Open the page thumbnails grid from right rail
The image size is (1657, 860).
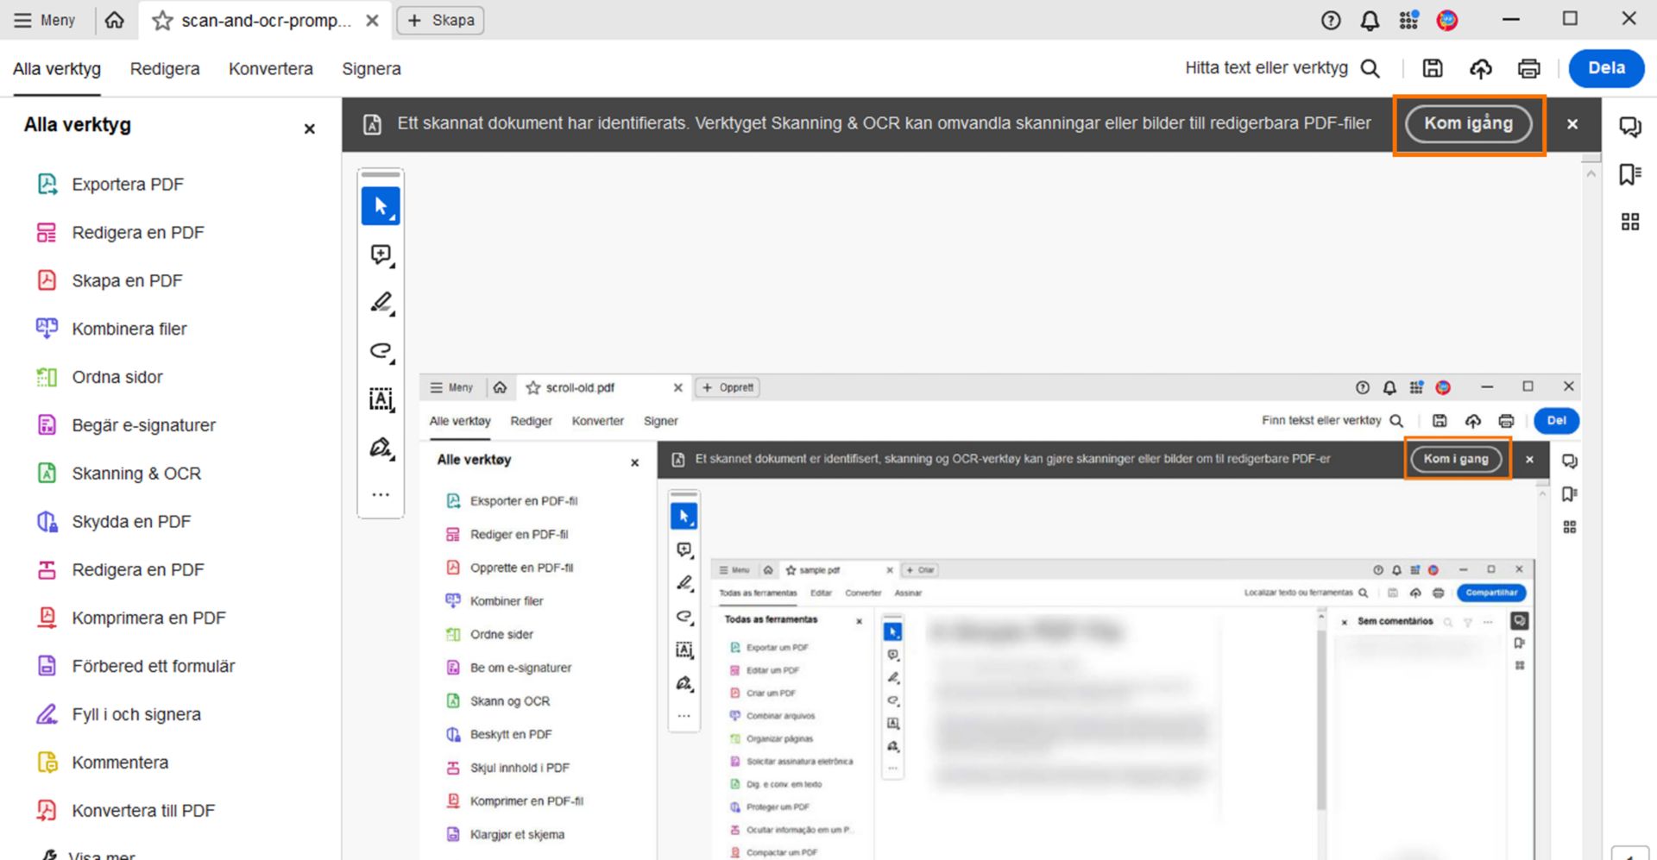pos(1629,222)
